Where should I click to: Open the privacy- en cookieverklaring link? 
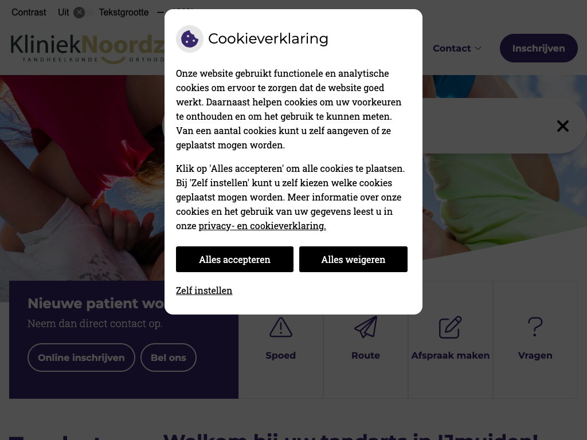[262, 226]
